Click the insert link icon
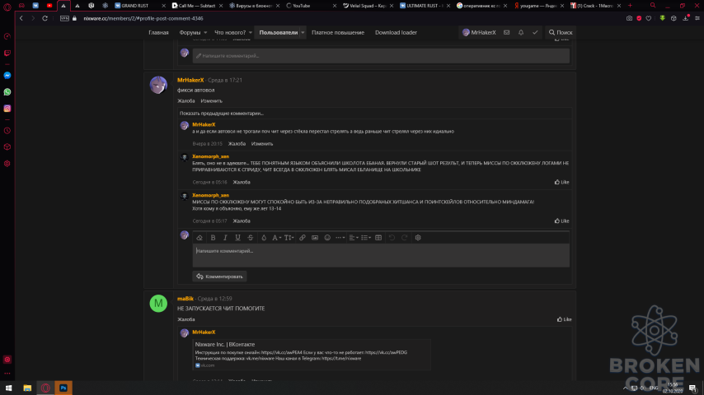Image resolution: width=704 pixels, height=395 pixels. pos(303,238)
